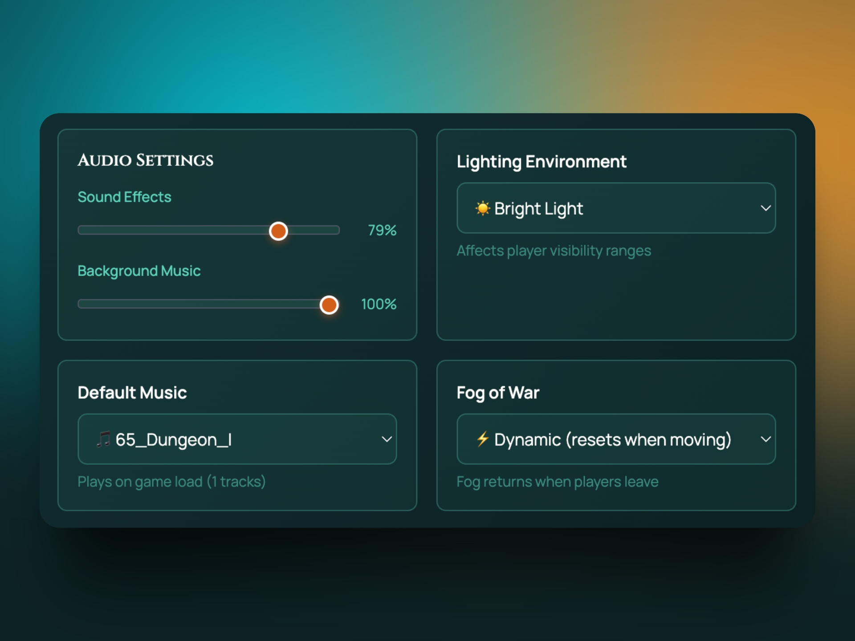Click the Background Music slider handle

(x=329, y=304)
